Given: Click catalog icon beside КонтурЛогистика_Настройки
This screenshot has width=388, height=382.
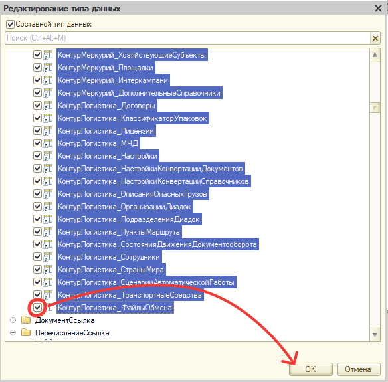Looking at the screenshot, I should point(48,156).
